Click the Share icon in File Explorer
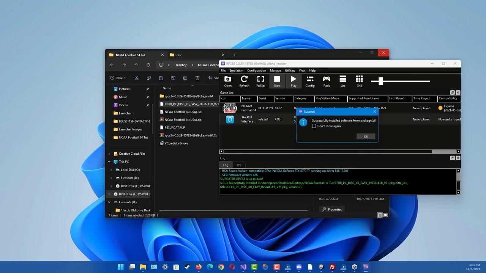Viewport: 486px width, 273px height. [x=185, y=78]
